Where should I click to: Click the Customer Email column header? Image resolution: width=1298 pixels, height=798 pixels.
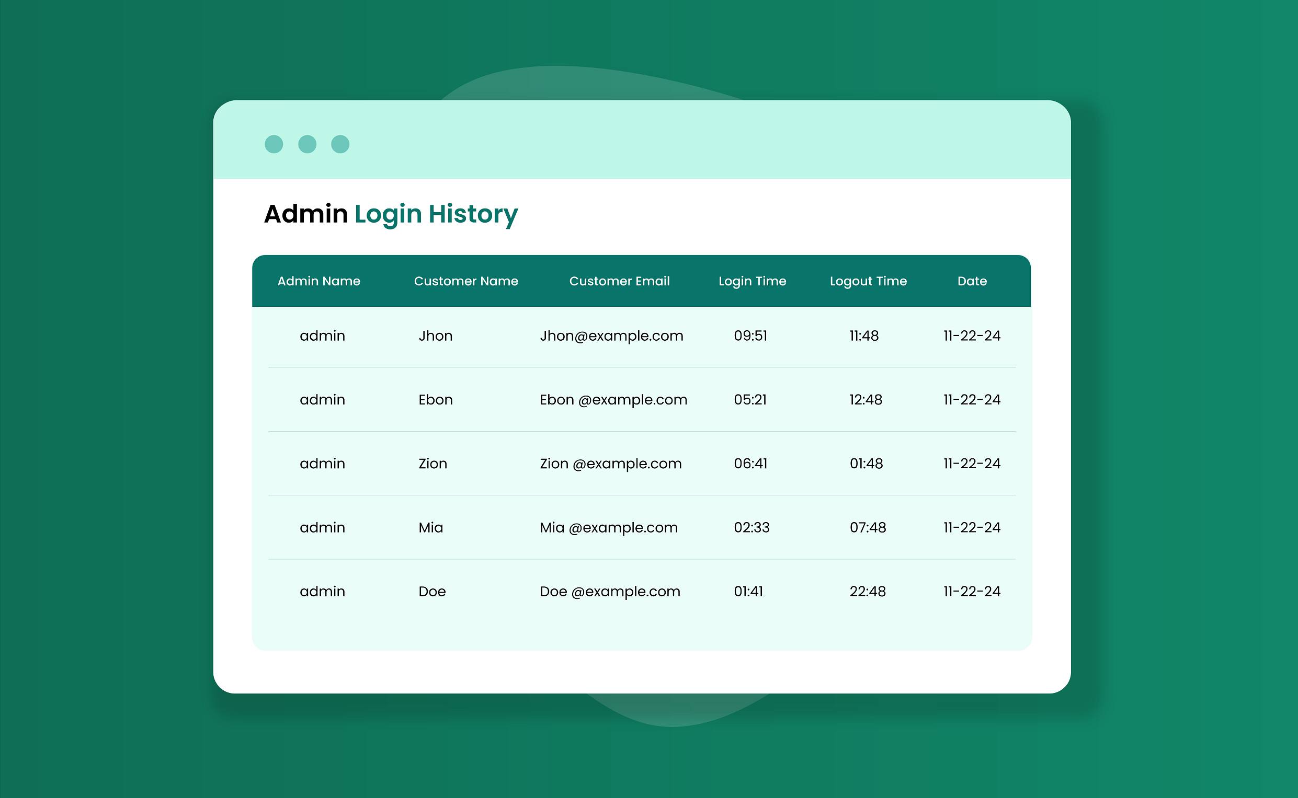(x=619, y=281)
